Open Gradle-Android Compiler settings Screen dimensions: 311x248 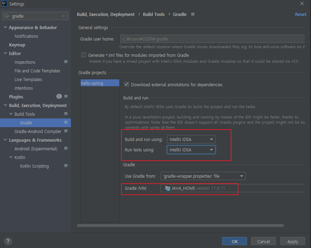click(38, 131)
